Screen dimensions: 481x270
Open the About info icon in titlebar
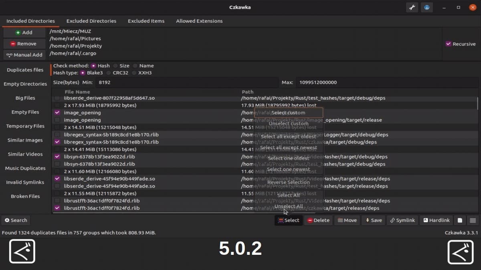(x=426, y=7)
